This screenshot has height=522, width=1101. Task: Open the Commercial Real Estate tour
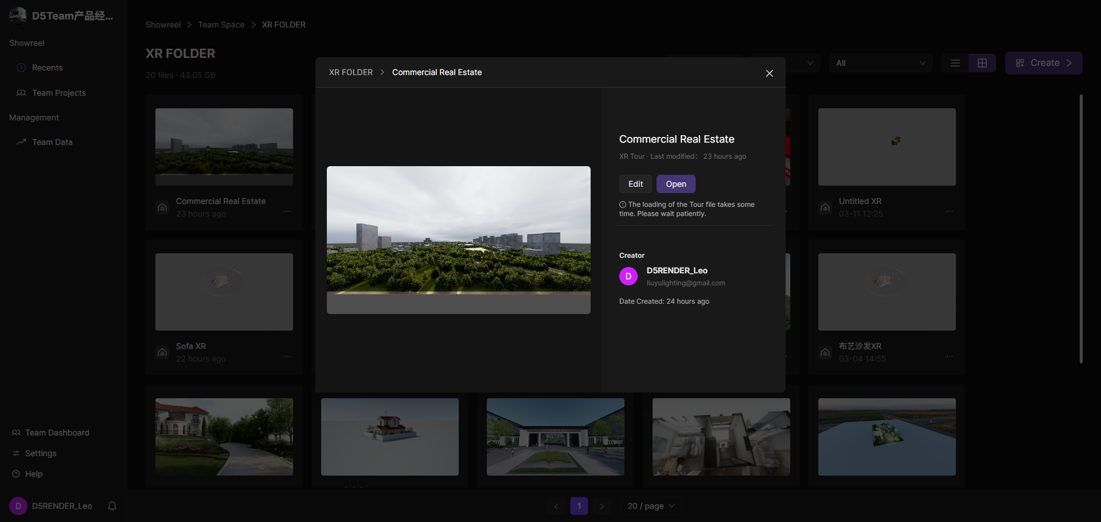[x=676, y=184]
